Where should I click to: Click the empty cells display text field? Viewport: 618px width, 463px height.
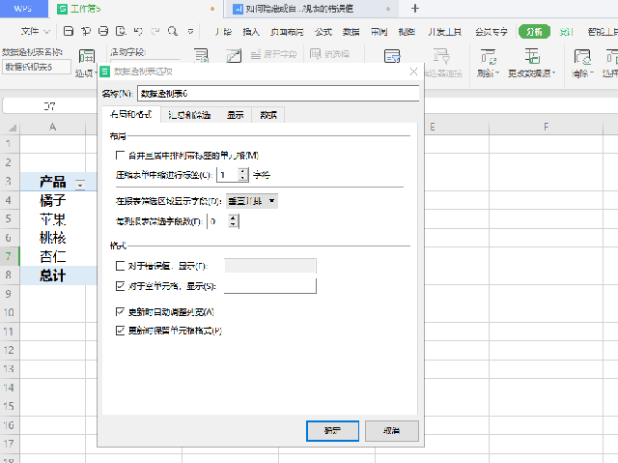click(270, 285)
